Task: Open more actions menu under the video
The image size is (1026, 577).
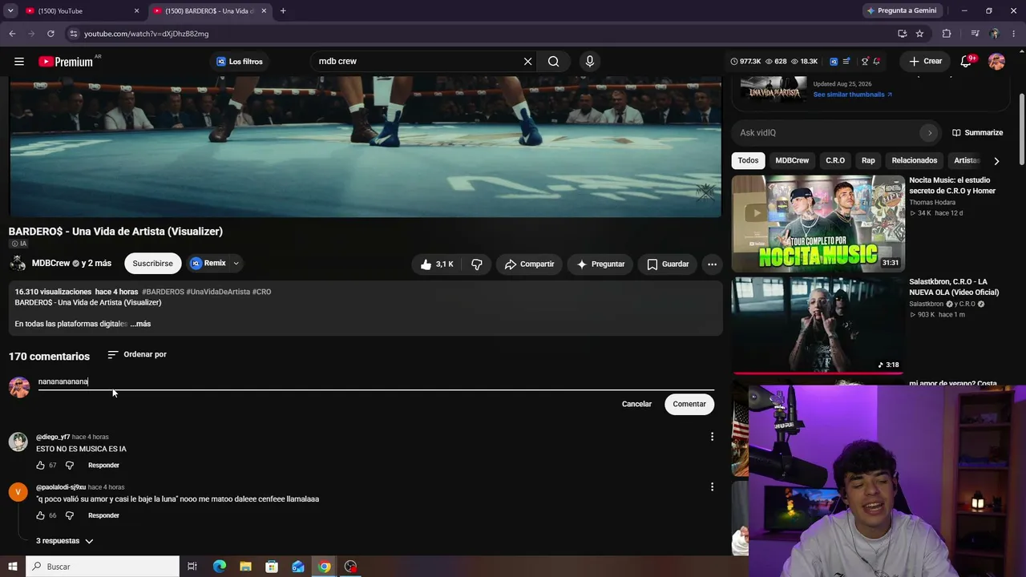Action: click(x=712, y=264)
